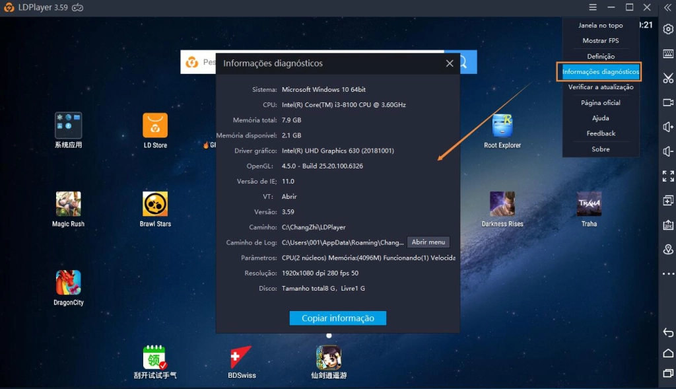Open the virtual location pin icon
Screen dimensions: 676x389
(x=668, y=249)
